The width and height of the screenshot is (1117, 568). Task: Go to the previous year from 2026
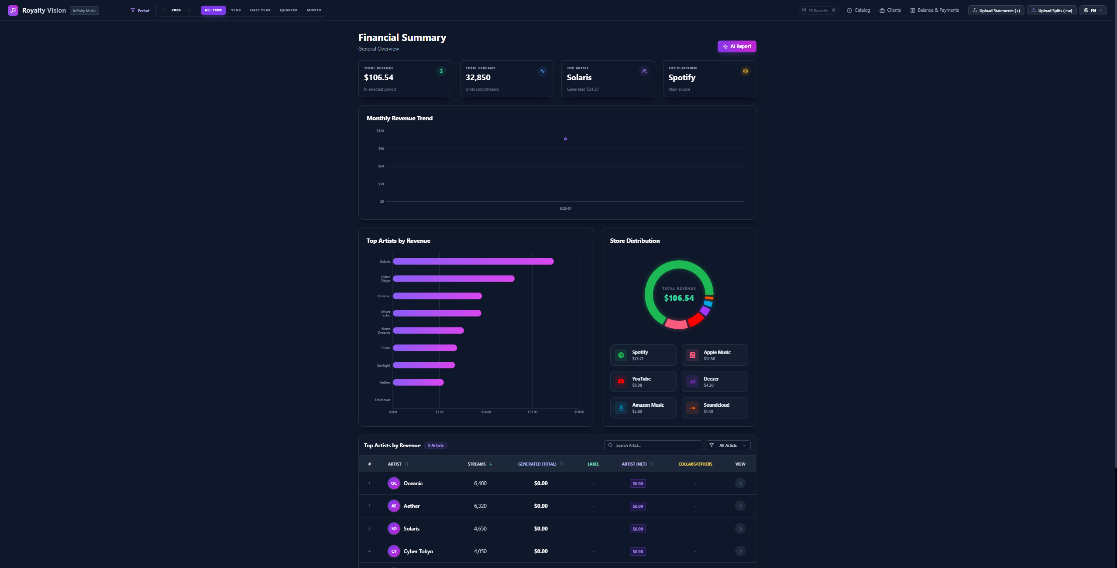click(x=163, y=10)
